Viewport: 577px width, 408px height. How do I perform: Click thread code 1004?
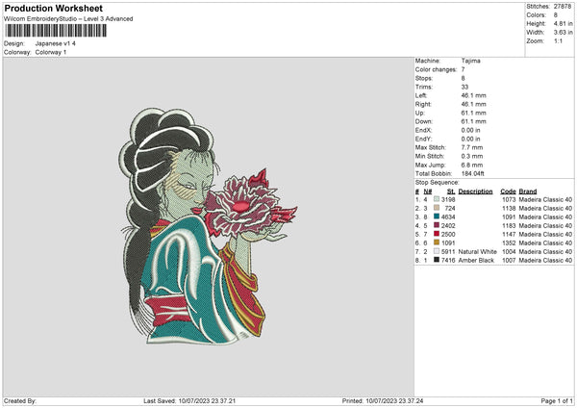click(x=509, y=251)
